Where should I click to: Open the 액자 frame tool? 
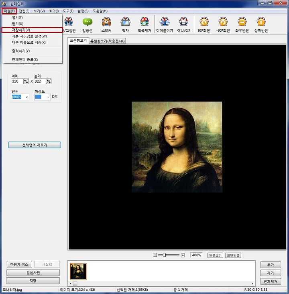point(125,25)
